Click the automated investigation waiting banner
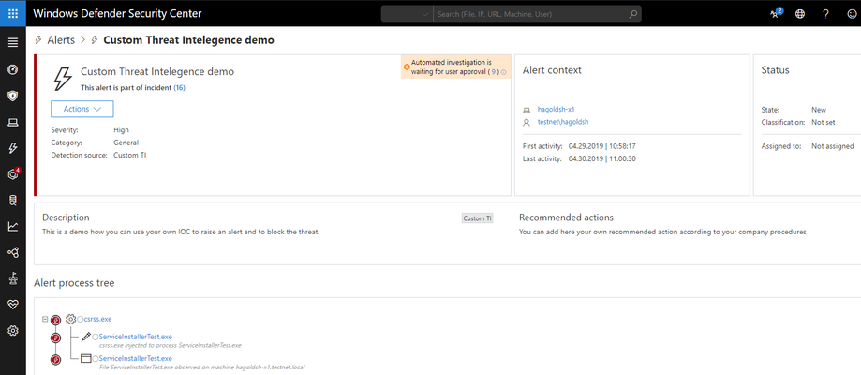The width and height of the screenshot is (861, 375). [x=455, y=67]
